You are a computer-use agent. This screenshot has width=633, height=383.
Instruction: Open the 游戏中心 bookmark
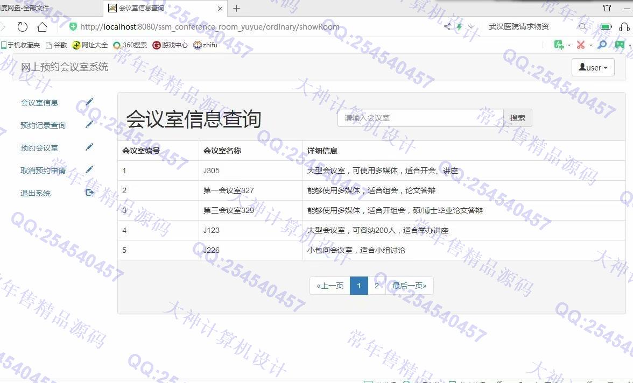click(170, 45)
